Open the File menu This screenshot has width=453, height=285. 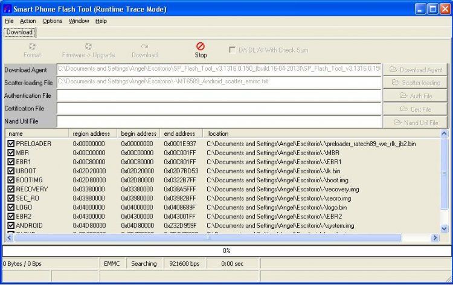click(x=9, y=21)
